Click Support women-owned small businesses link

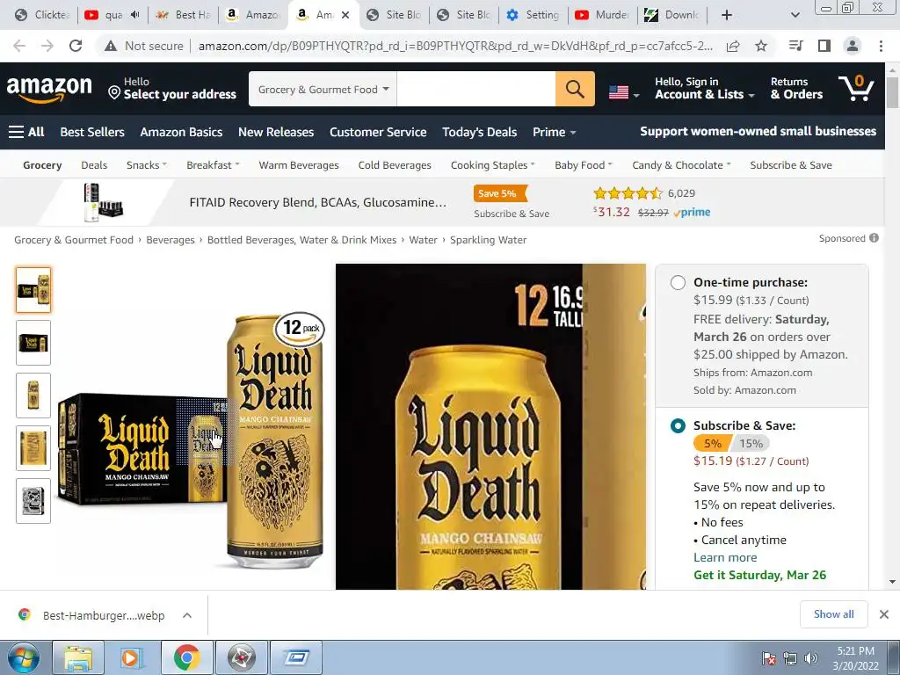point(758,132)
